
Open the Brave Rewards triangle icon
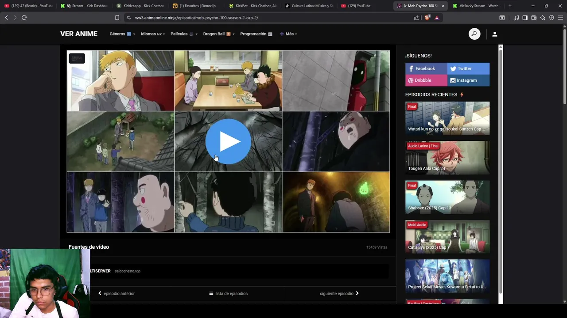(x=437, y=18)
